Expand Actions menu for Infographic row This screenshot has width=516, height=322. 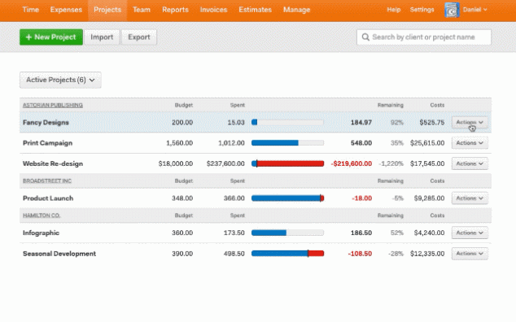470,233
